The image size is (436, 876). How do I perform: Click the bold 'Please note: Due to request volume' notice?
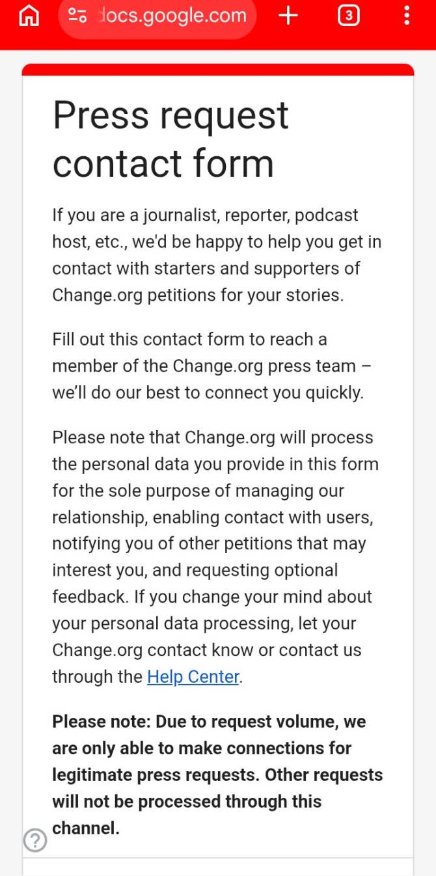pyautogui.click(x=217, y=774)
